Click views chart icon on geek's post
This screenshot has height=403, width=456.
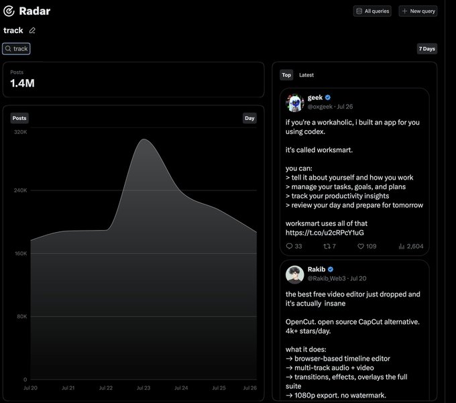[402, 246]
